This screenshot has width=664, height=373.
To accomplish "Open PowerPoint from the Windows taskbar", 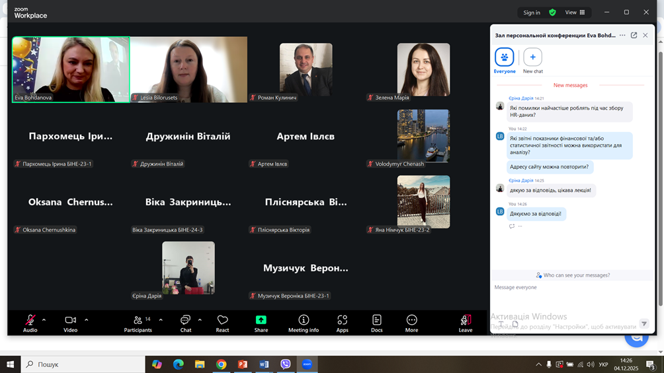I will (243, 364).
